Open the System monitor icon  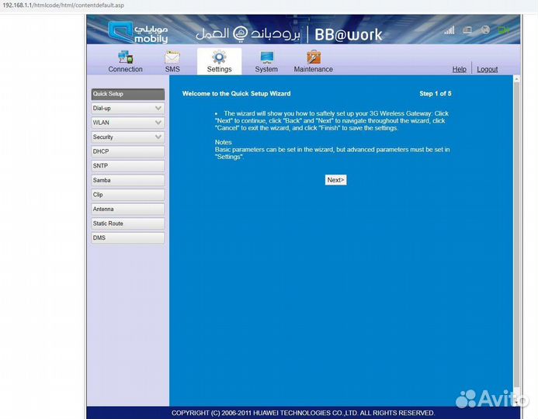266,57
